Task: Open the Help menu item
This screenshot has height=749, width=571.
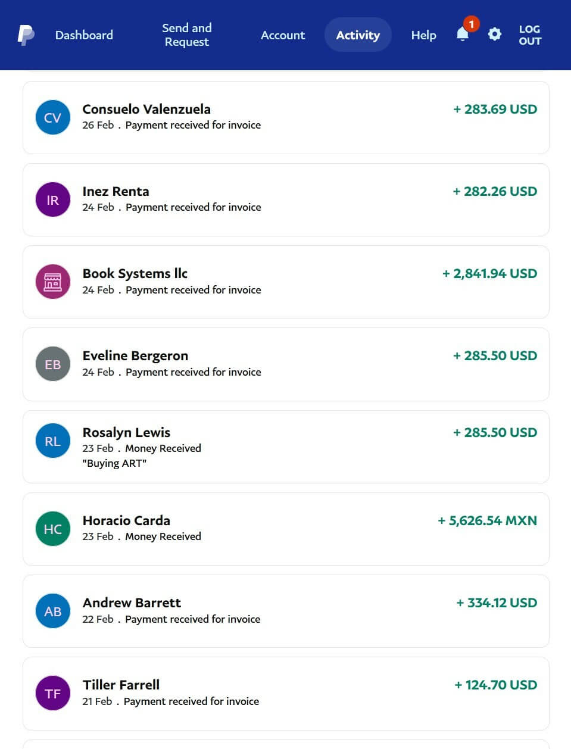Action: point(423,35)
